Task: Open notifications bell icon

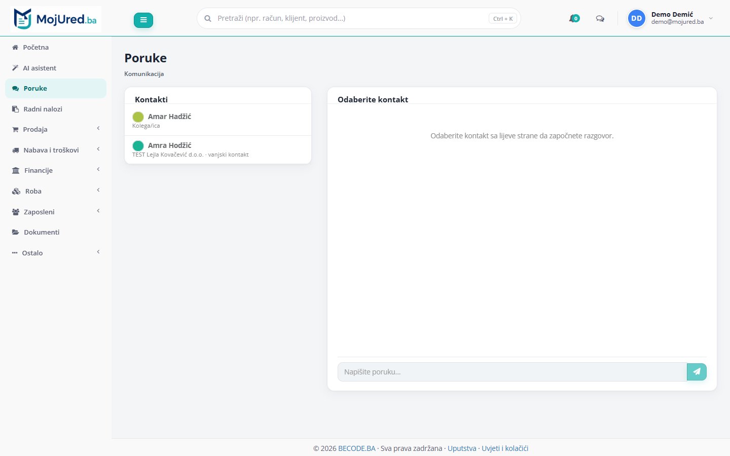Action: click(574, 19)
